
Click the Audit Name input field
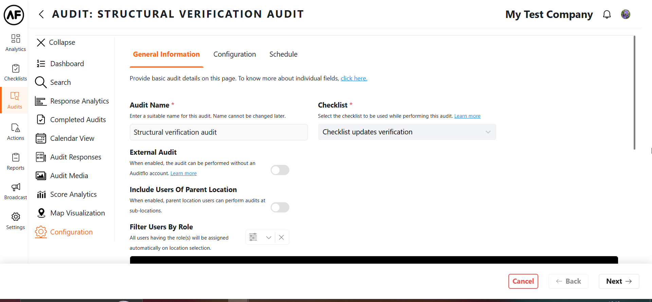coord(219,132)
